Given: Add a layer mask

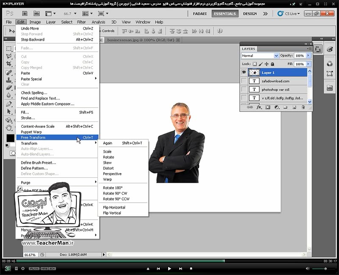Looking at the screenshot, I should (x=268, y=107).
